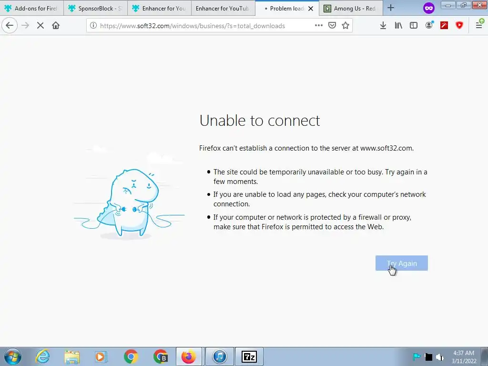Screen dimensions: 488x366
Task: Open a new tab
Action: [x=391, y=8]
